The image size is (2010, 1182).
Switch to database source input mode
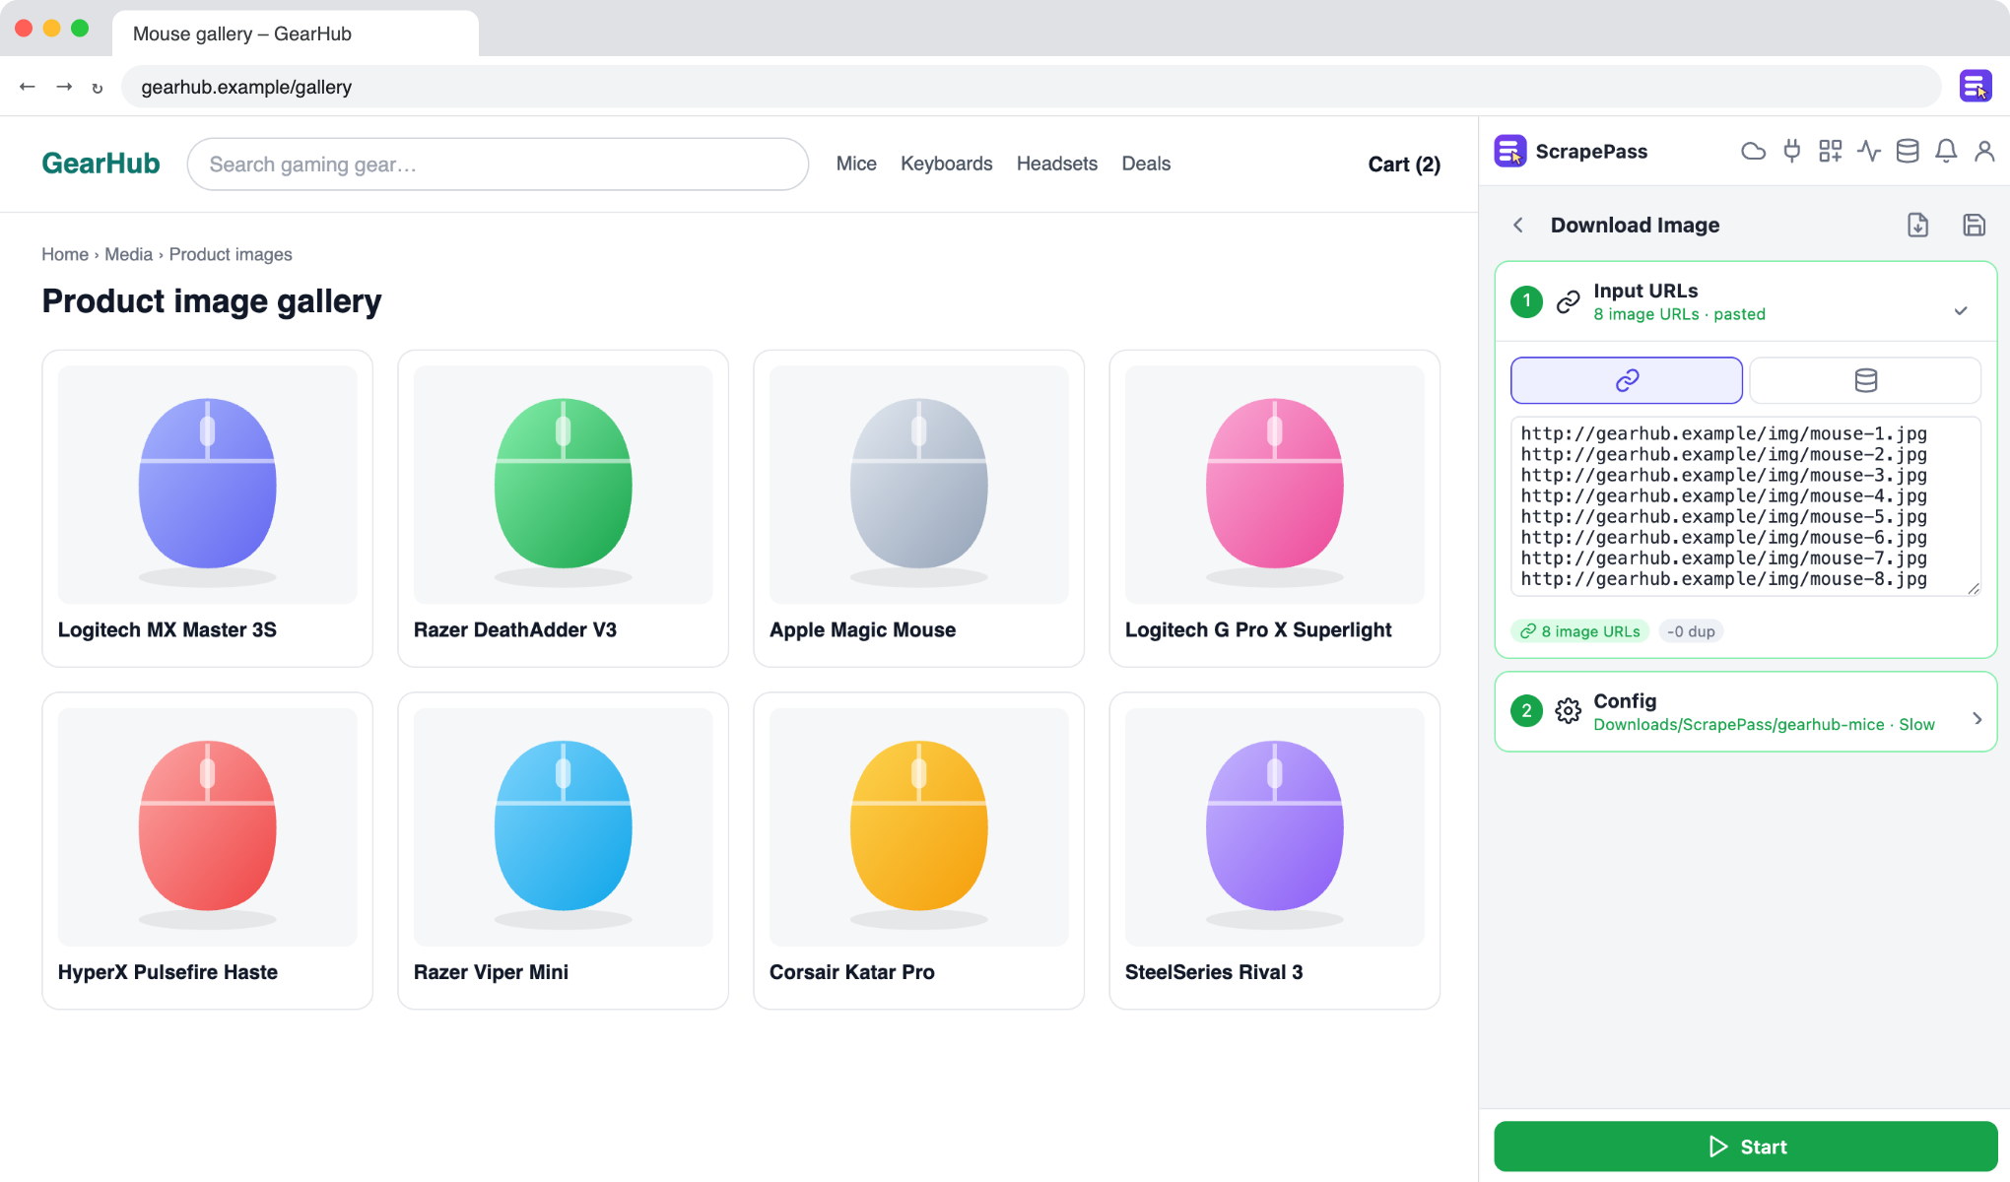click(1865, 380)
